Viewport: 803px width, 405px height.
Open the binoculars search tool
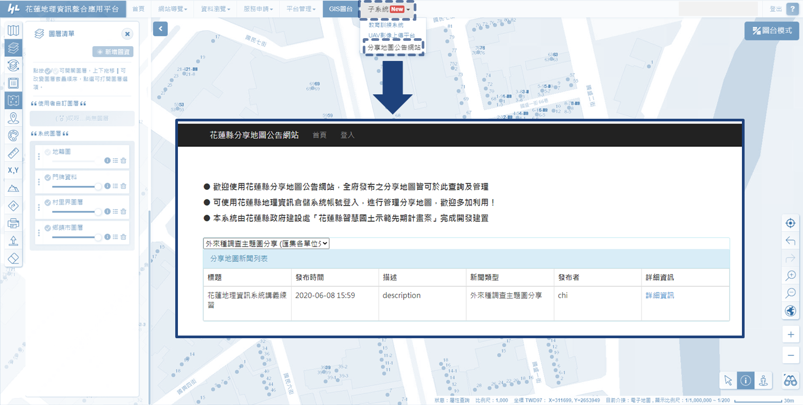[791, 380]
